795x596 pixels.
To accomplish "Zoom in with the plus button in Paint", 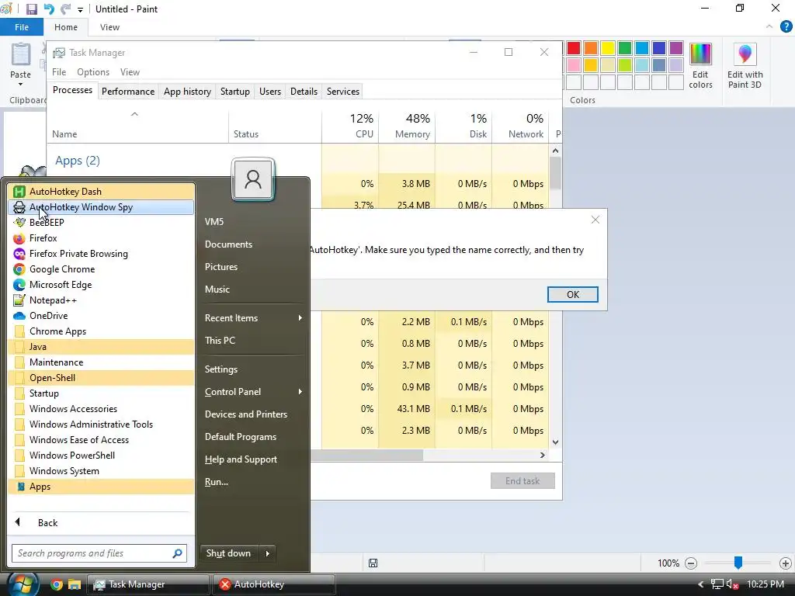I will coord(786,563).
